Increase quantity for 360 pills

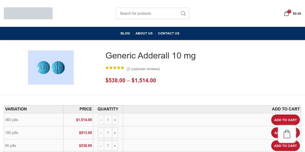tap(115, 120)
